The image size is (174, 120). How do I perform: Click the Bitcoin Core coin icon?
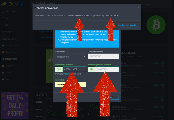click(3, 52)
